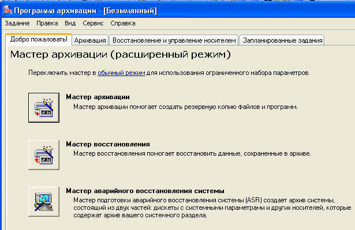Launch the Мастер архивации wizard icon button
Image resolution: width=355 pixels, height=230 pixels.
tap(44, 108)
